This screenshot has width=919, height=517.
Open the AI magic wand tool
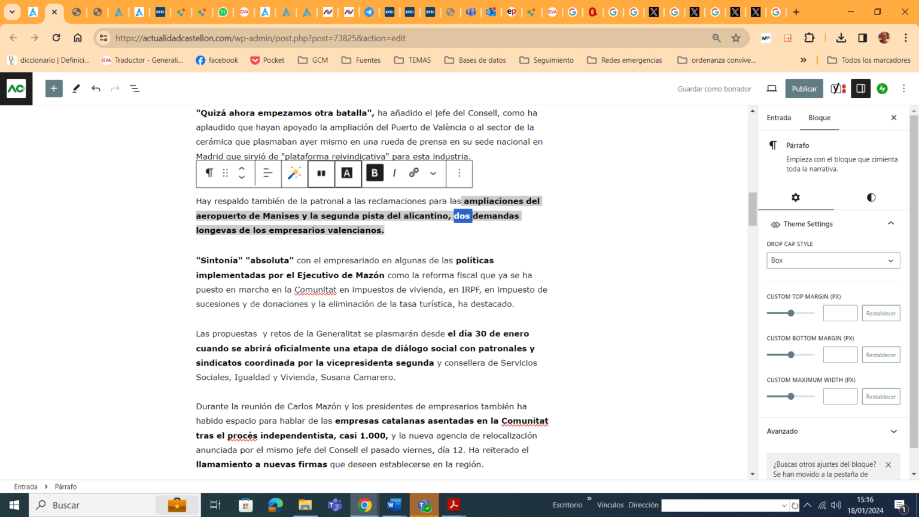pos(294,173)
